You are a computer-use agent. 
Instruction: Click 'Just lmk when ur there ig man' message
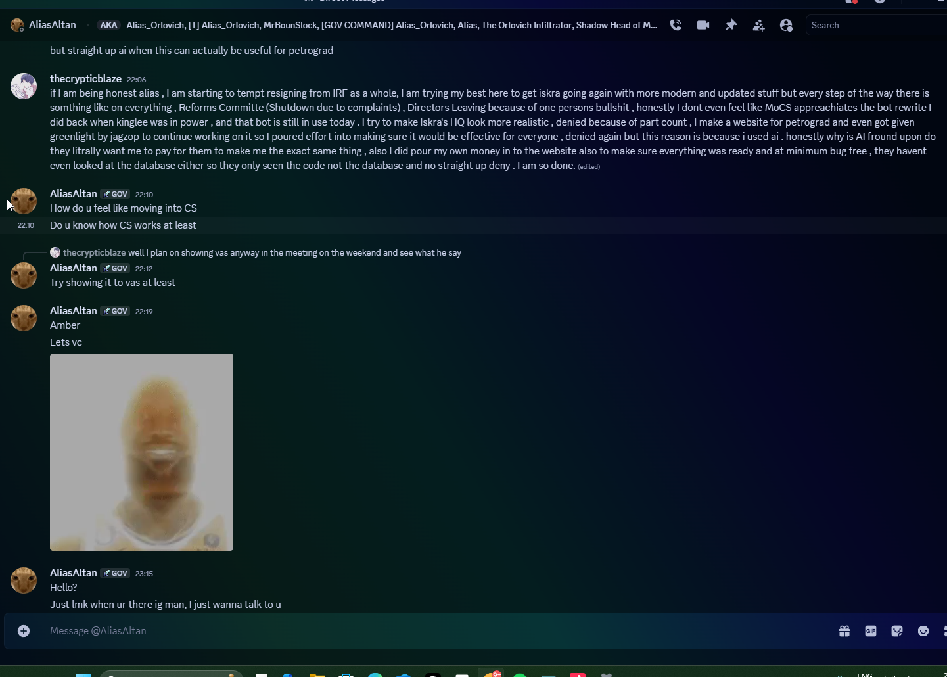click(x=166, y=605)
